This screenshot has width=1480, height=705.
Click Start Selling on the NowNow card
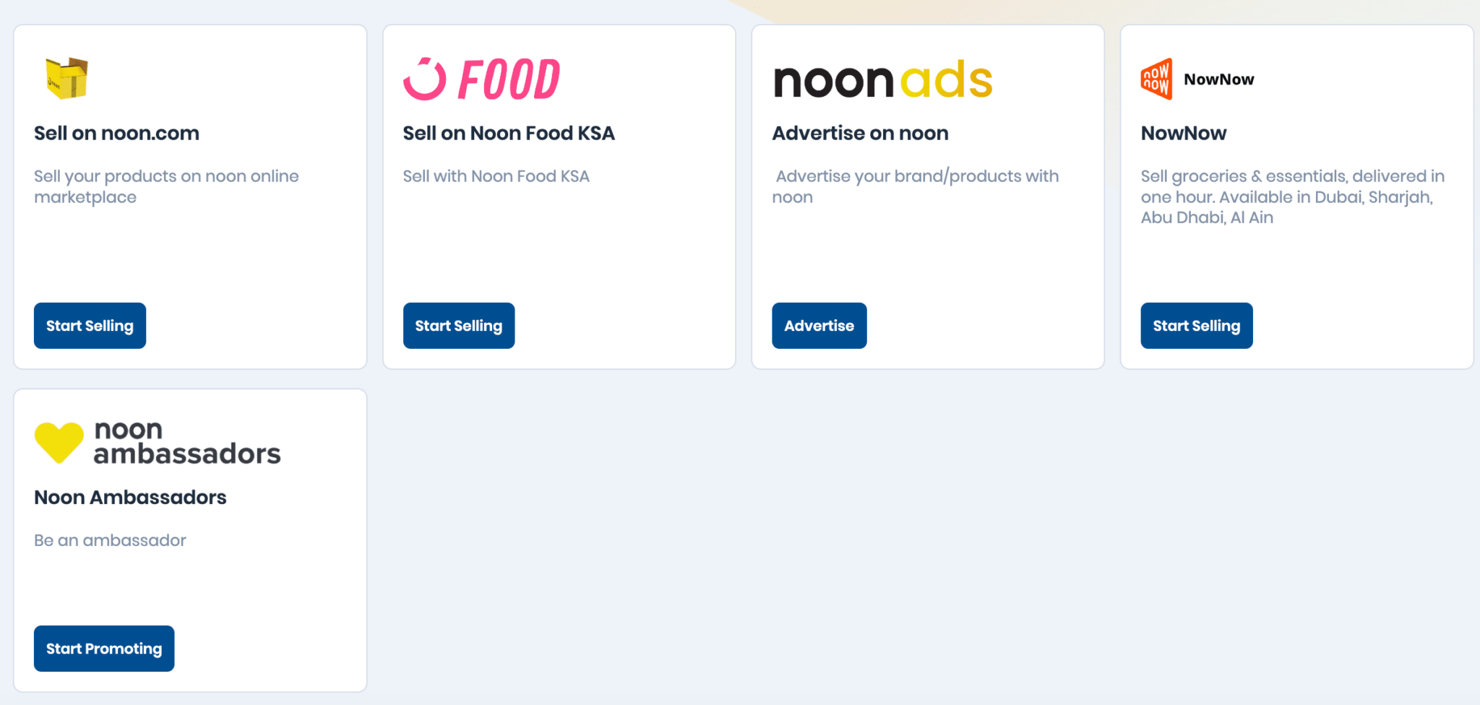pos(1196,325)
